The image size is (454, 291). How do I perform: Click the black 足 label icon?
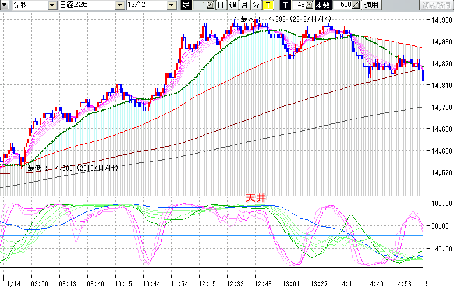[x=186, y=5]
